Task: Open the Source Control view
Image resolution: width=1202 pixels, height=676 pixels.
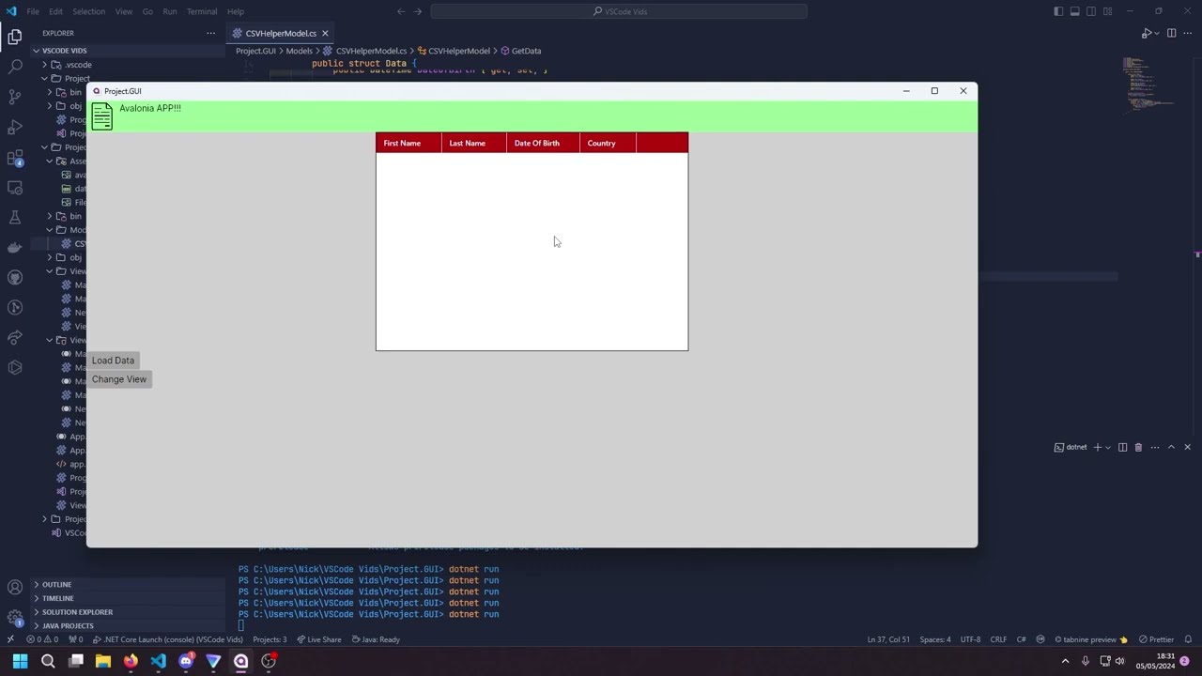Action: point(15,97)
